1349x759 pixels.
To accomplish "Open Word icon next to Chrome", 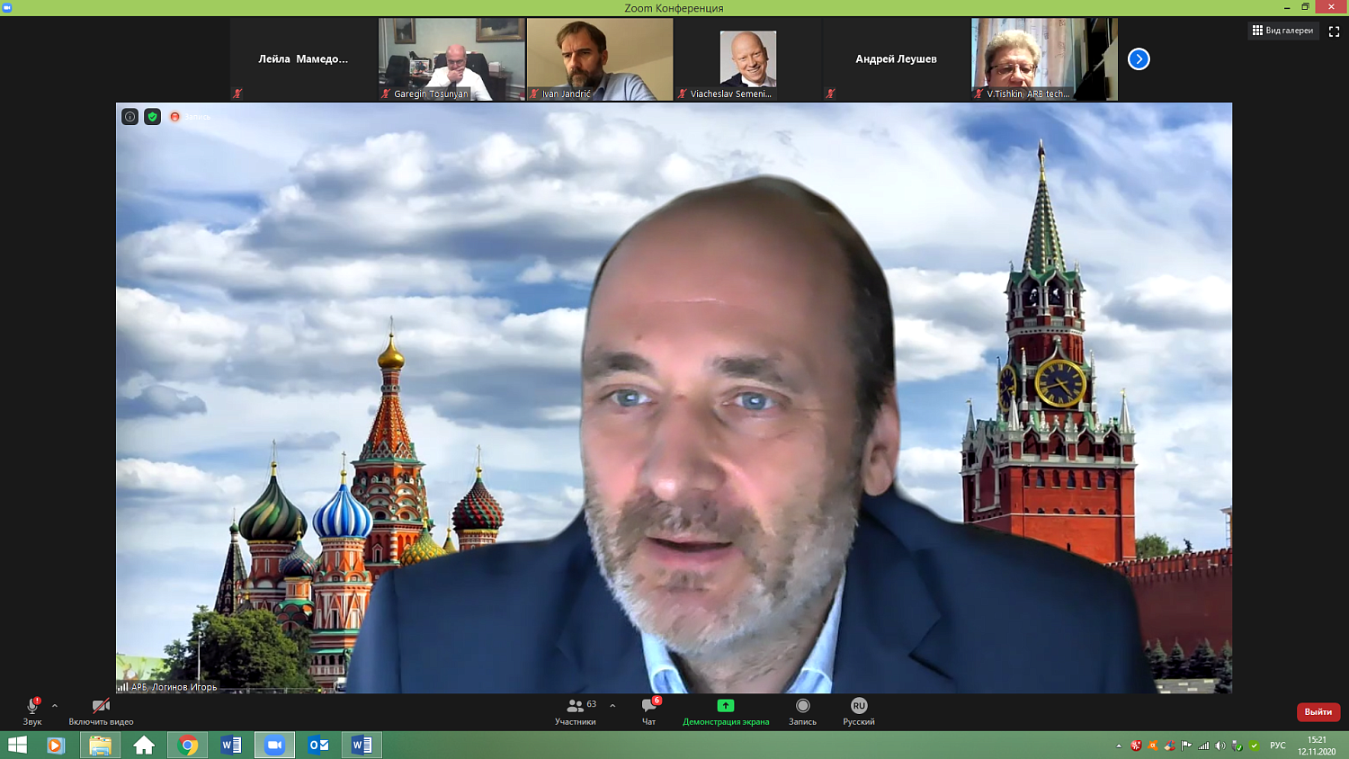I will 231,746.
